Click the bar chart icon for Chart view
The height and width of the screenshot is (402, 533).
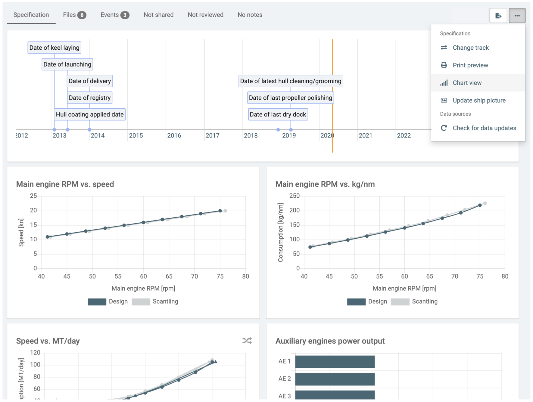point(444,83)
